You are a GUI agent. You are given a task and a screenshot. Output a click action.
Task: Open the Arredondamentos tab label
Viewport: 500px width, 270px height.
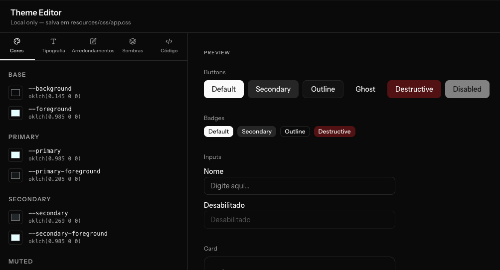[93, 51]
